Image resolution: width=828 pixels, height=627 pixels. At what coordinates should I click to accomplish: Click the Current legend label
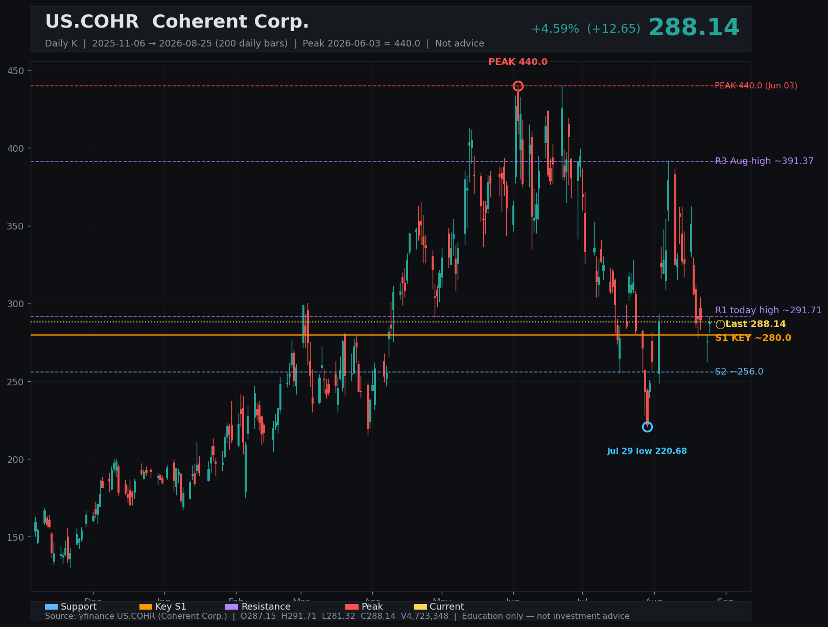coord(446,607)
